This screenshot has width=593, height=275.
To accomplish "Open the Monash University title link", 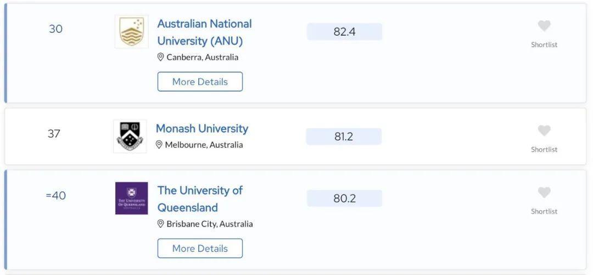I will [x=202, y=129].
